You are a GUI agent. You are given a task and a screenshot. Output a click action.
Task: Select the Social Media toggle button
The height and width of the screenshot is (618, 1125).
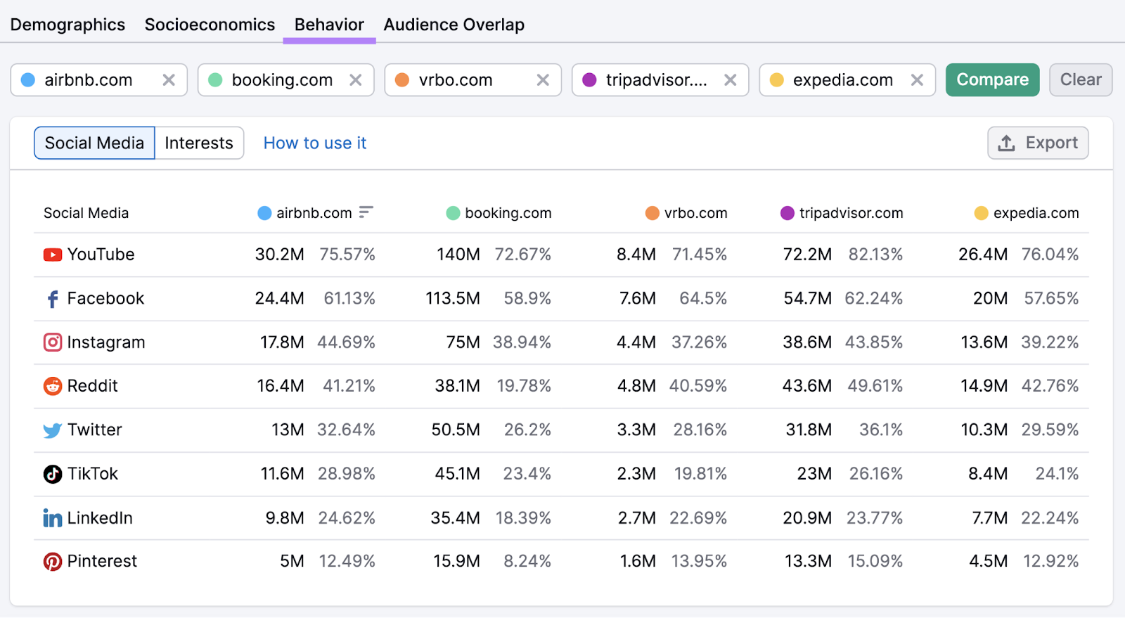click(94, 143)
